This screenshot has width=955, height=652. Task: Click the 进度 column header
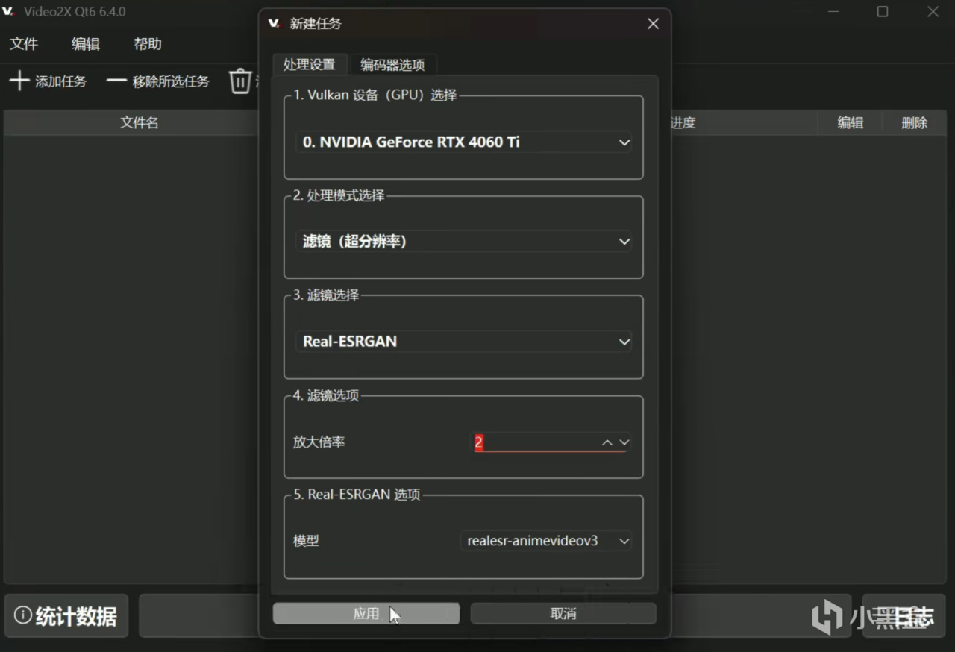[683, 123]
